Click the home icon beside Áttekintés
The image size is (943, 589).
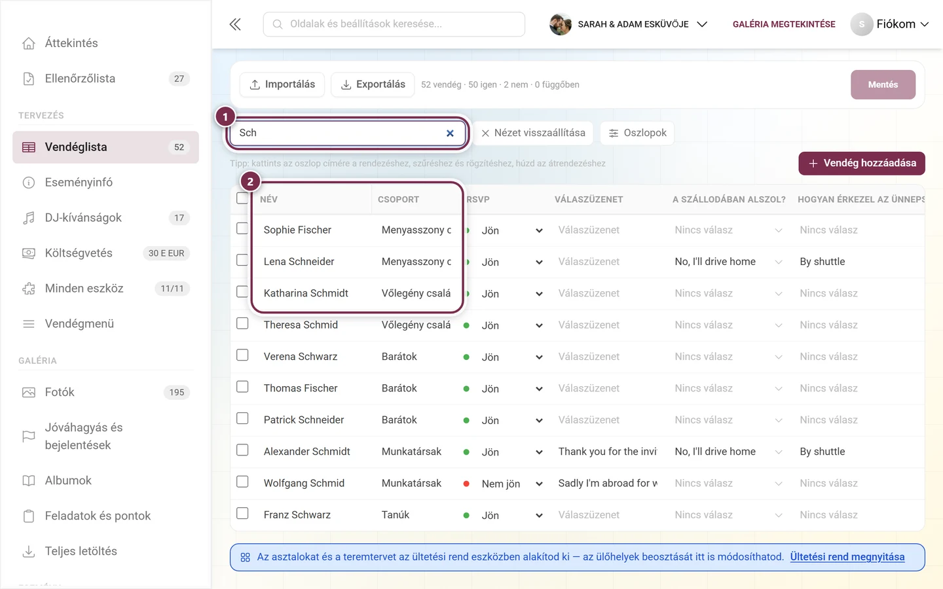pyautogui.click(x=29, y=43)
